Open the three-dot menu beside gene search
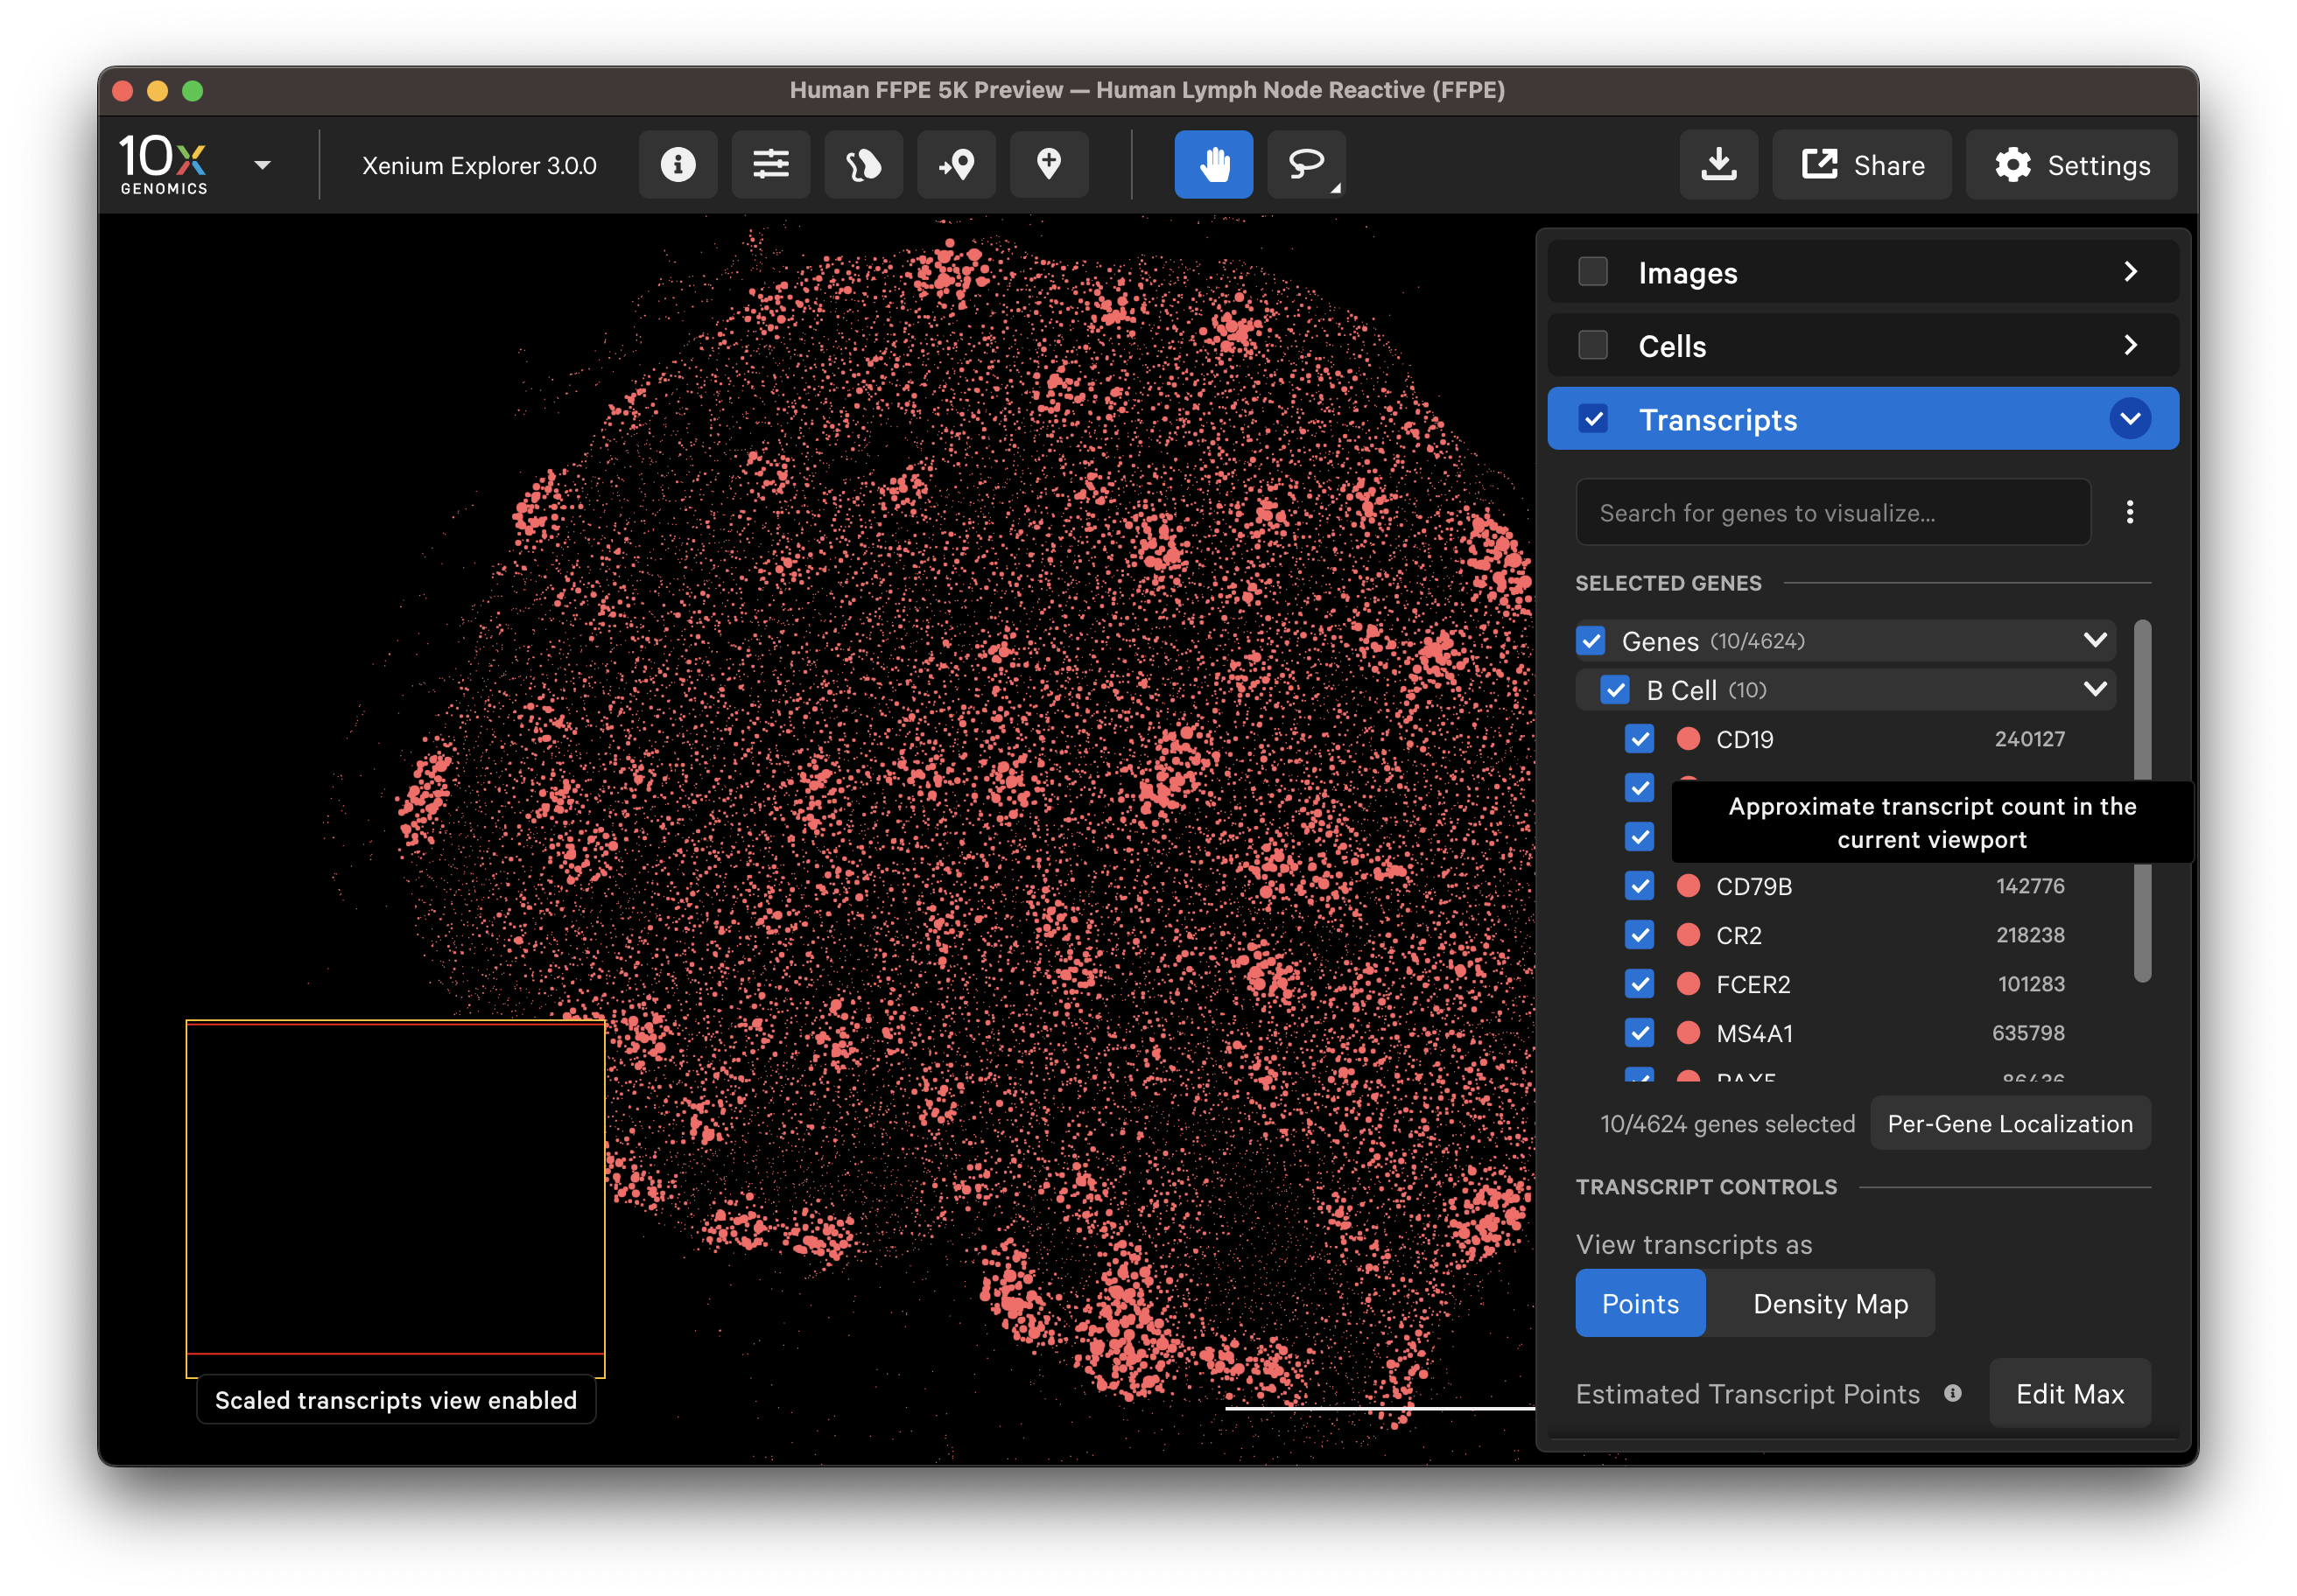The width and height of the screenshot is (2297, 1596). 2130,512
